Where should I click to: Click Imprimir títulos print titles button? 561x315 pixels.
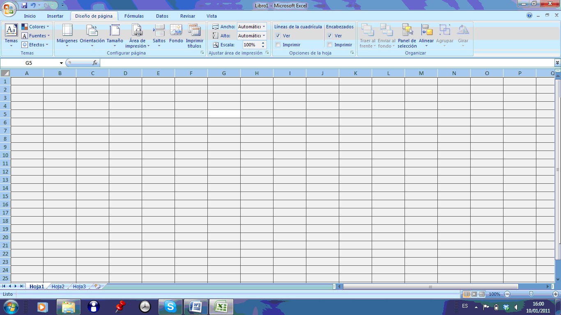point(194,36)
